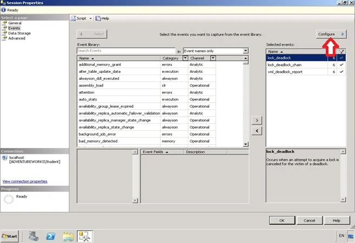Screen dimensions: 355x243
Task: Remove event with the left arrow button
Action: coord(257,131)
